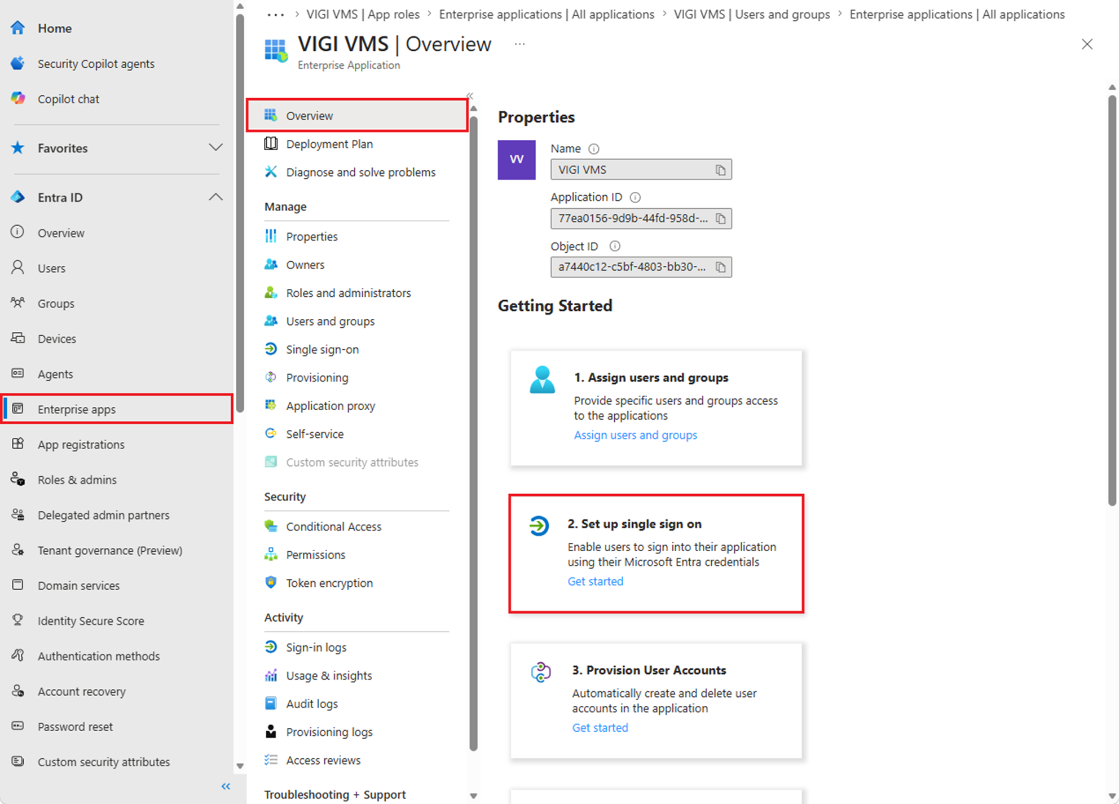Click the VV application logo tile
Viewport: 1119px width, 804px height.
[517, 160]
